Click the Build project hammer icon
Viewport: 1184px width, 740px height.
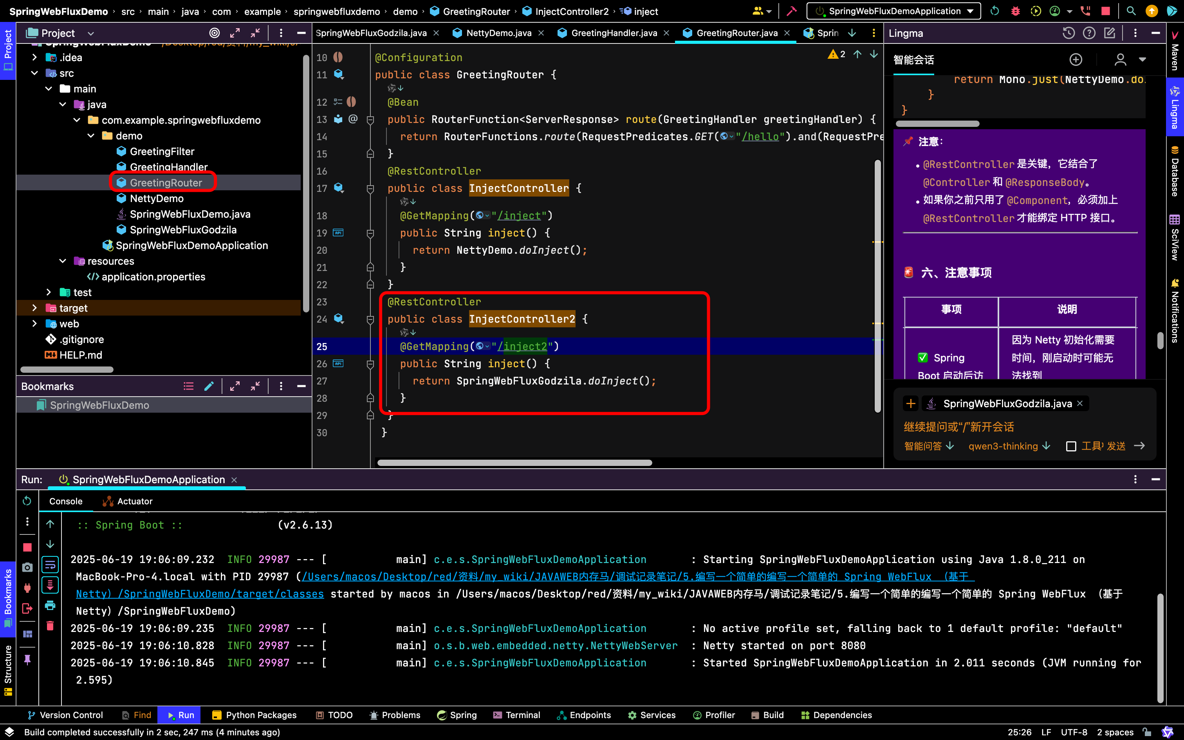click(791, 11)
